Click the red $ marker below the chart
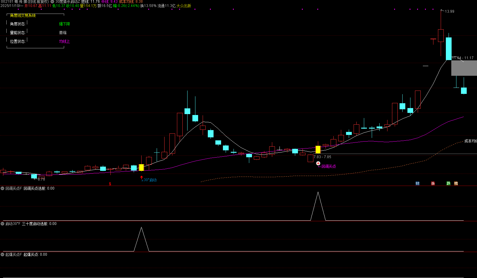Screen dimensions: 477x278 tap(110, 184)
